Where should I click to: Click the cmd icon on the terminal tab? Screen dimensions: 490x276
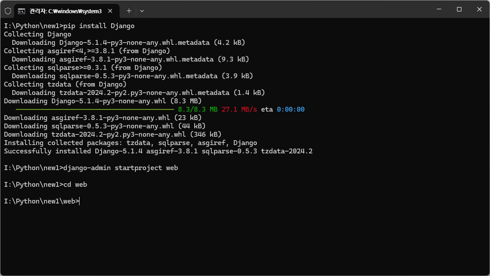coord(22,11)
